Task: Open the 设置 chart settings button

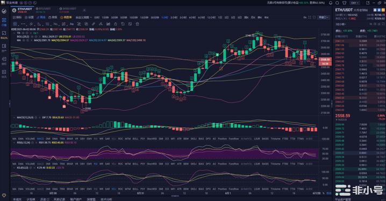Action: tap(29, 18)
